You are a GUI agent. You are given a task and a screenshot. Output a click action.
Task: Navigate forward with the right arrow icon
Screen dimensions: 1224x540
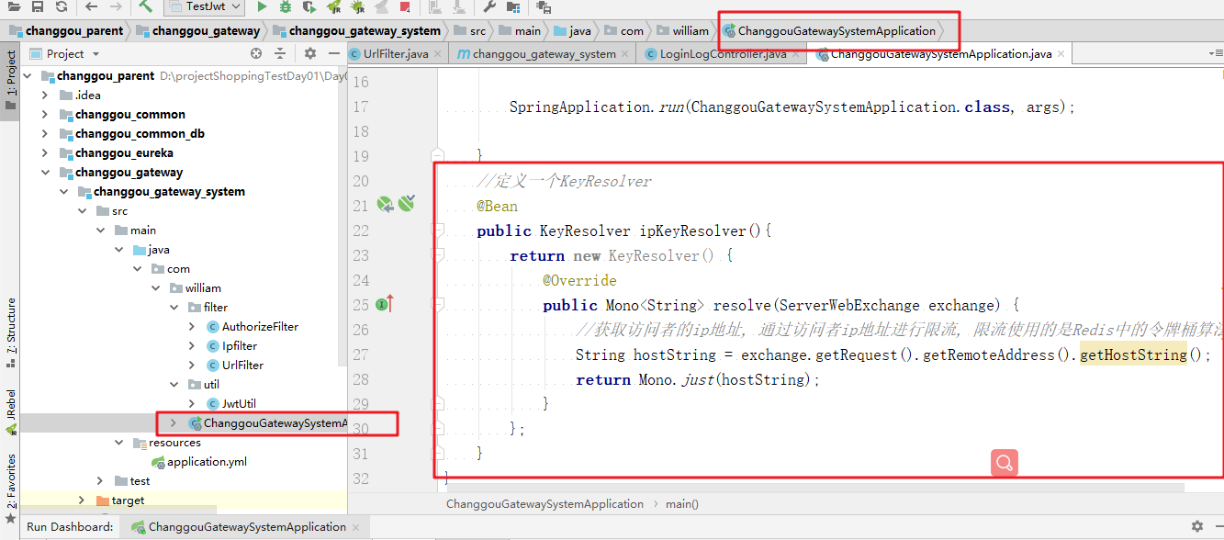tap(117, 6)
